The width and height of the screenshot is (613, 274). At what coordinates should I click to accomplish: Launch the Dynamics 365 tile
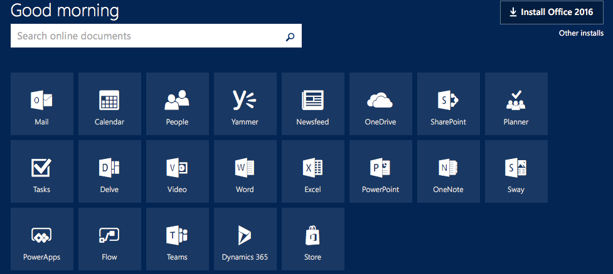click(x=245, y=239)
